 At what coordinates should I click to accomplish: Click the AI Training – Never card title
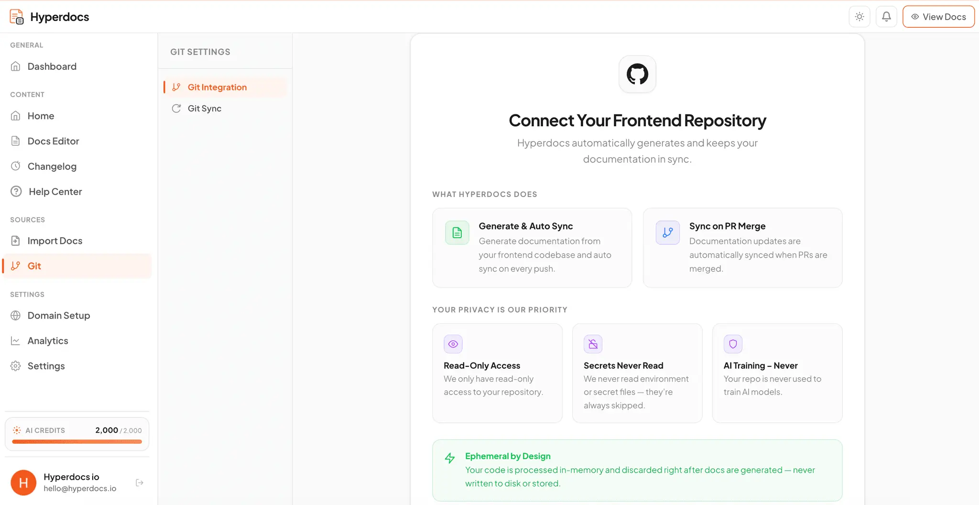coord(761,366)
